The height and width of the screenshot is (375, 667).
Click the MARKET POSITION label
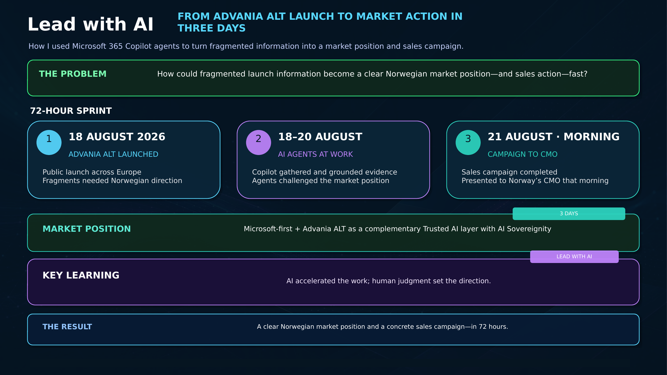87,229
